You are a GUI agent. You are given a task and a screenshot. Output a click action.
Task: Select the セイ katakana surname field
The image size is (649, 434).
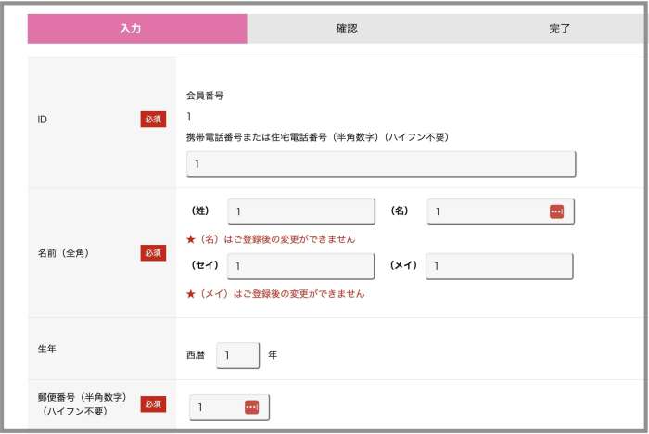click(300, 266)
